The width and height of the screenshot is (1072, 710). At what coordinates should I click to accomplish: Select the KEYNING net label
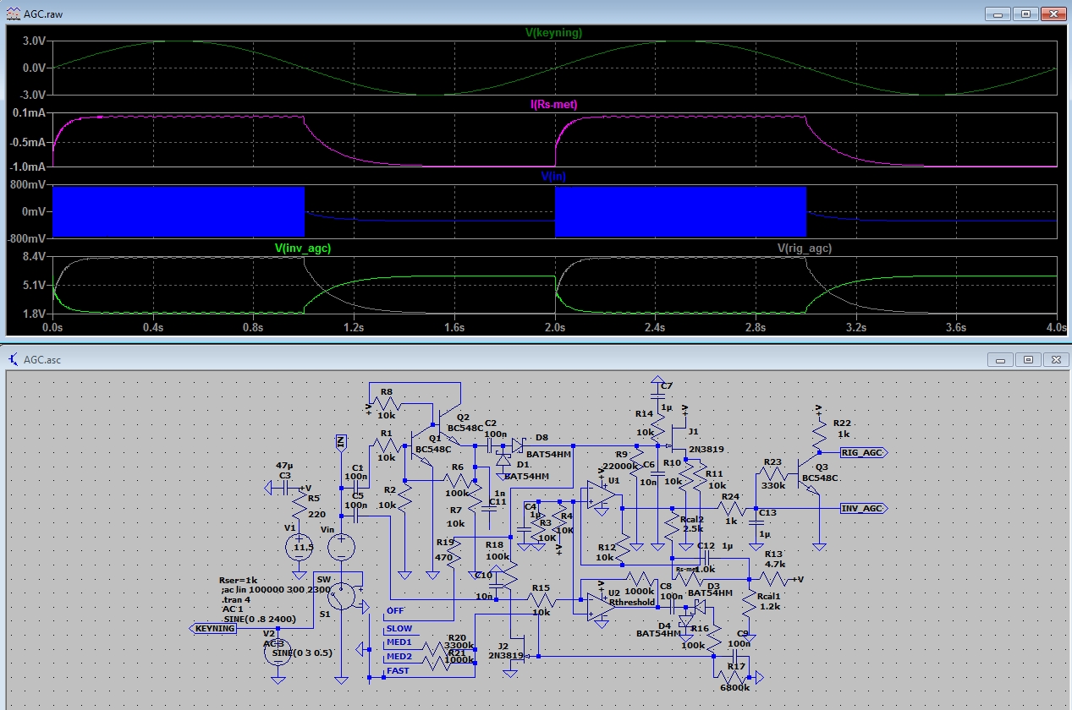click(x=212, y=628)
